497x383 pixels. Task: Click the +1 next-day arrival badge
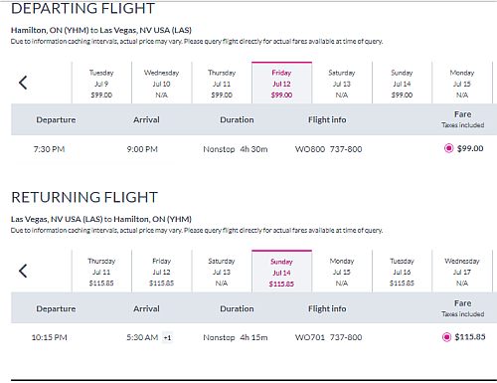coord(167,338)
